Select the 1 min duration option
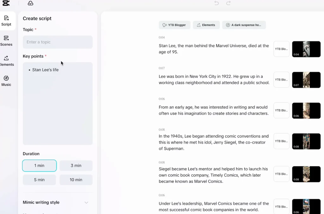This screenshot has width=324, height=214. point(39,166)
